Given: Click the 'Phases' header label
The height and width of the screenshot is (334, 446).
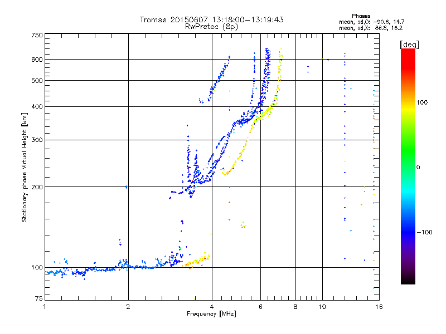Looking at the screenshot, I should [361, 16].
